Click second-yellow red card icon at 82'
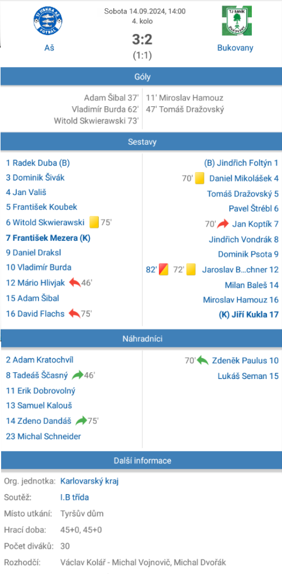 (163, 270)
